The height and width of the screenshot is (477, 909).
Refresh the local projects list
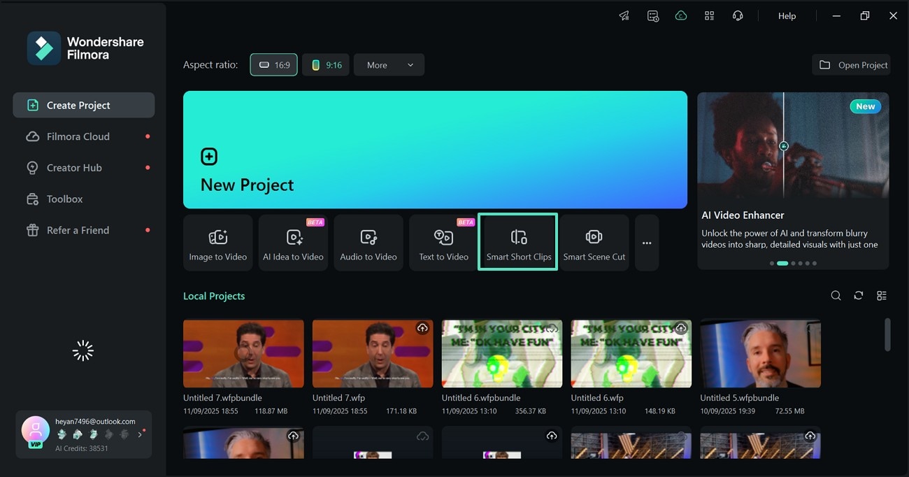pos(859,296)
